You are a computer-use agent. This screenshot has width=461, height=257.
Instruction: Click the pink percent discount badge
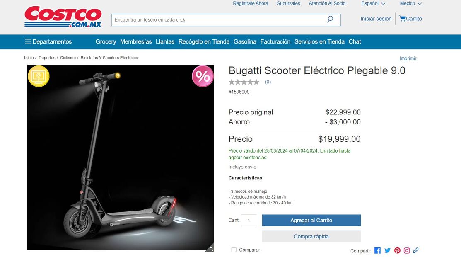(x=203, y=76)
